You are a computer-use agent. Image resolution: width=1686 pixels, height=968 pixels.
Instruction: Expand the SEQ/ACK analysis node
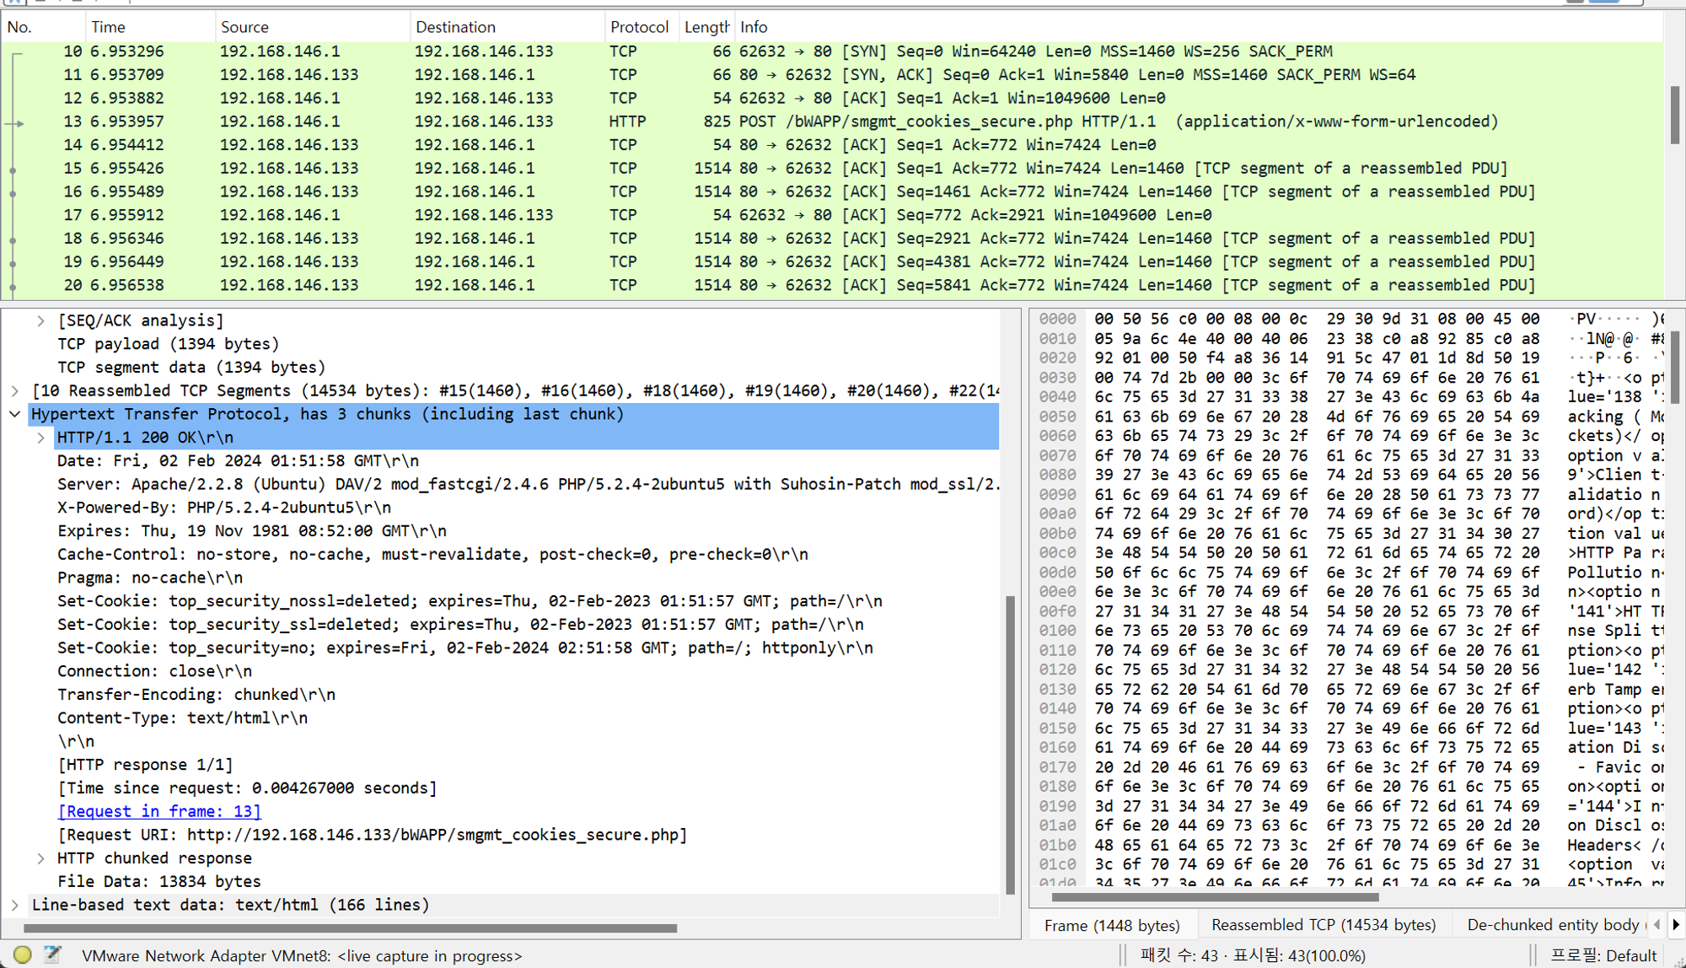(x=40, y=320)
